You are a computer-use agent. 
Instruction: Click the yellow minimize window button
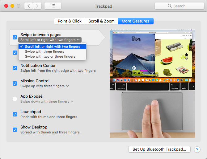coord(12,6)
